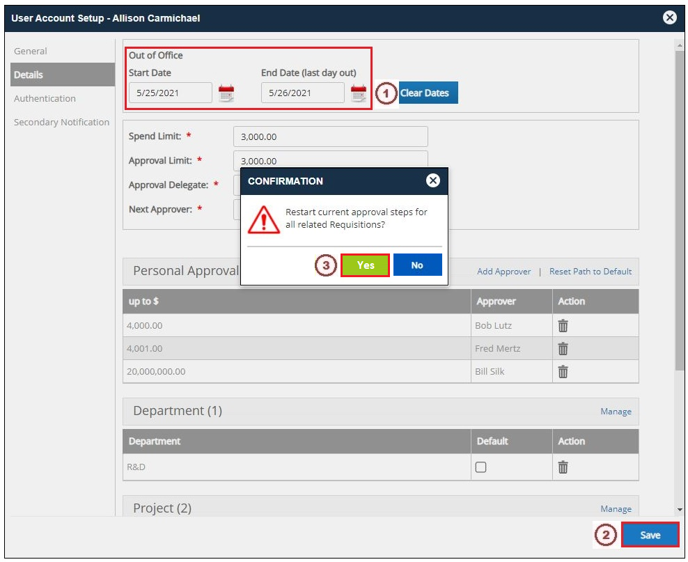The width and height of the screenshot is (688, 562).
Task: Close the User Account Setup window
Action: tap(670, 18)
